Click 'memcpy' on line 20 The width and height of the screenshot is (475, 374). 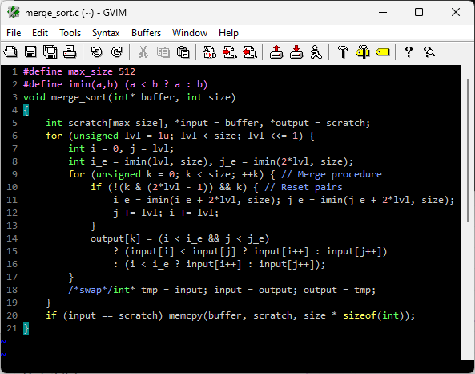click(x=185, y=315)
